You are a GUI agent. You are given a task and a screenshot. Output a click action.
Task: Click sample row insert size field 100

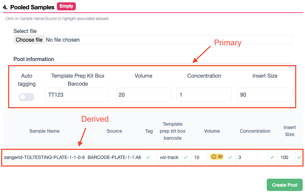(286, 157)
